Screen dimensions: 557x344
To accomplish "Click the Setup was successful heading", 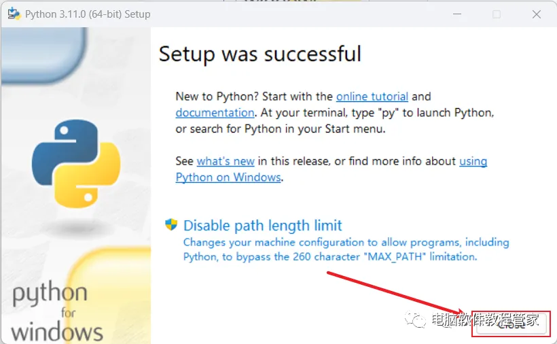I will pyautogui.click(x=259, y=54).
